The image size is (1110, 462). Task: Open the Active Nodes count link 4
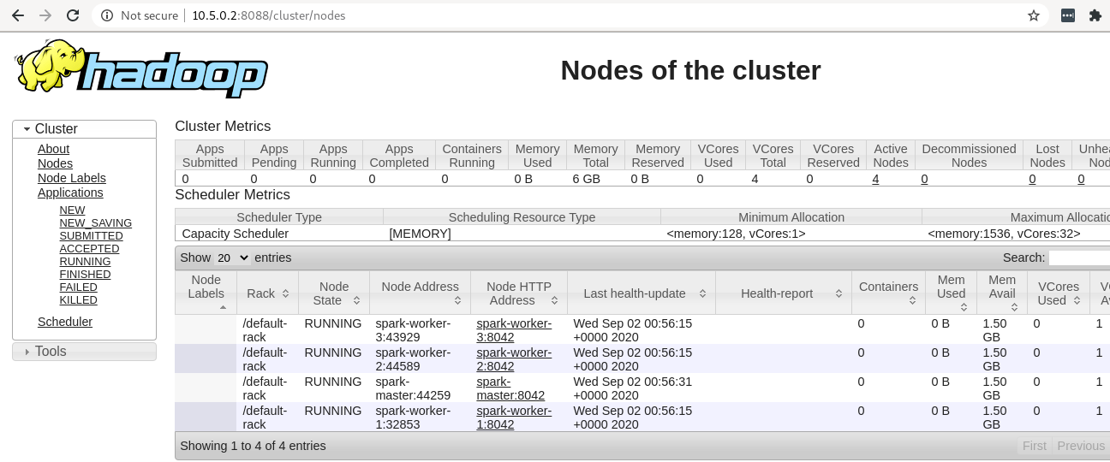click(x=875, y=179)
